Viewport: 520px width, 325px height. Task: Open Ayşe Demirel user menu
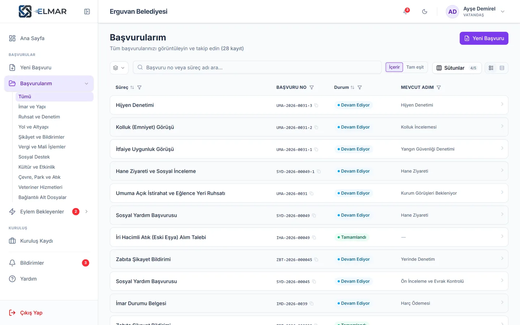pos(475,12)
